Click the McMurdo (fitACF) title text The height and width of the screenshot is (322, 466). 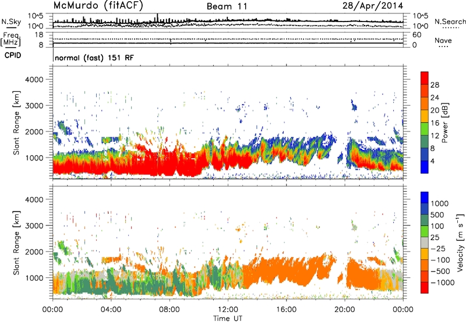(98, 6)
